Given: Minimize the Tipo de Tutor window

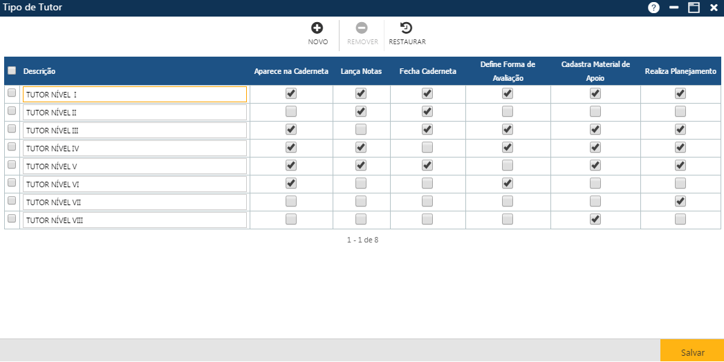Looking at the screenshot, I should tap(674, 8).
